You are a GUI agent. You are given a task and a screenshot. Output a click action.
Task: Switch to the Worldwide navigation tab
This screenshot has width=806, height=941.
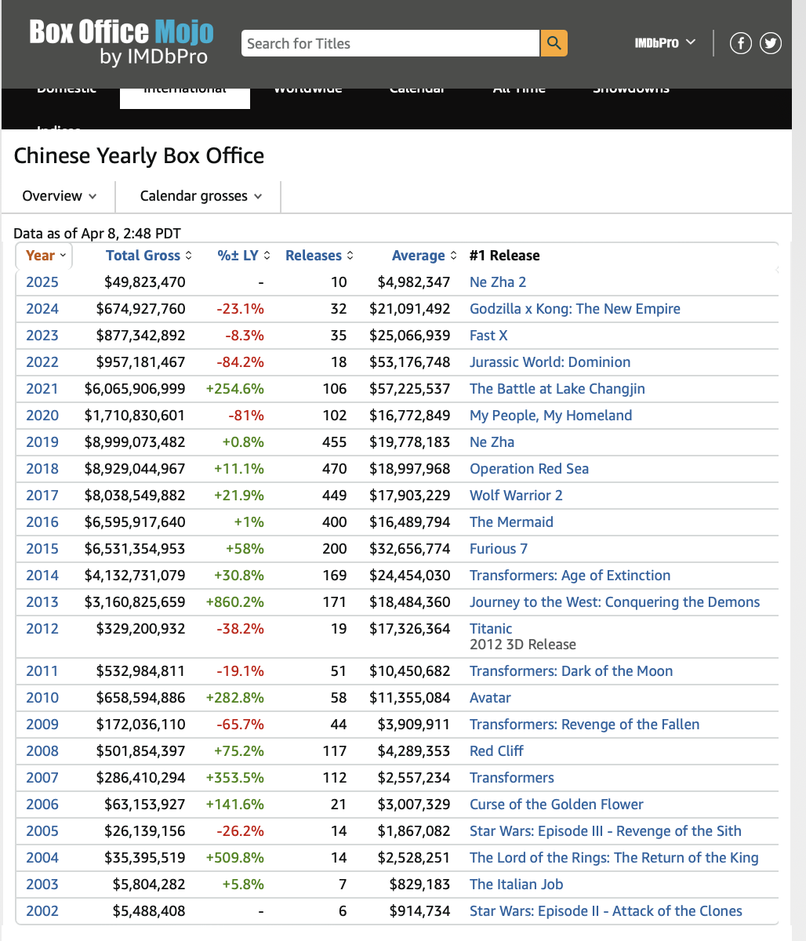(307, 91)
